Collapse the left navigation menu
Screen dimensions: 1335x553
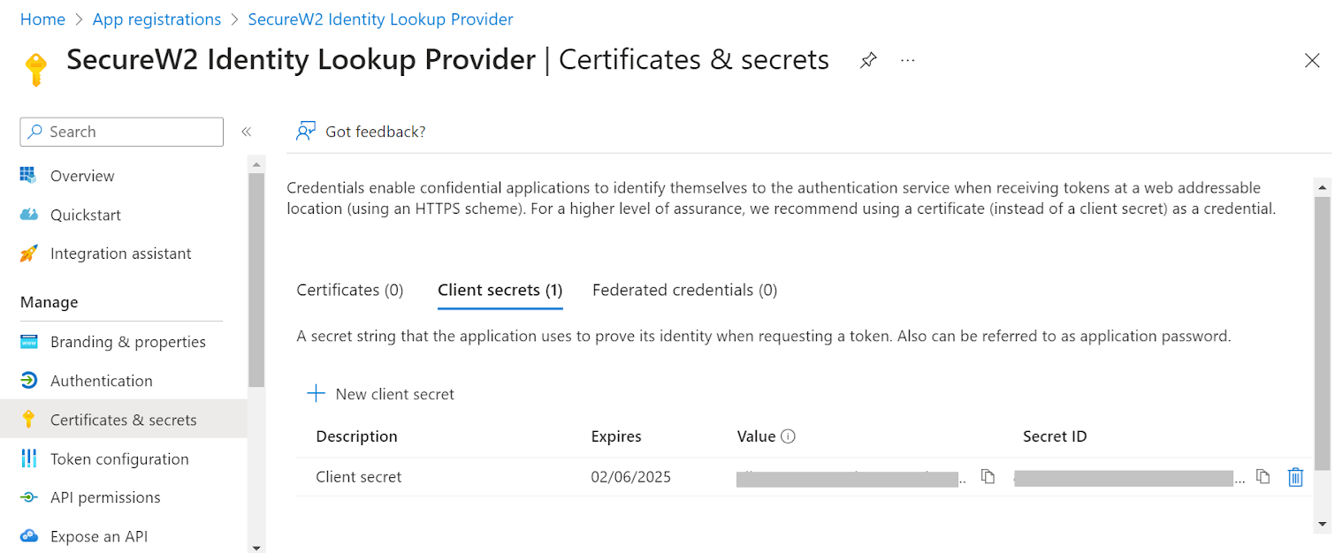click(x=247, y=132)
